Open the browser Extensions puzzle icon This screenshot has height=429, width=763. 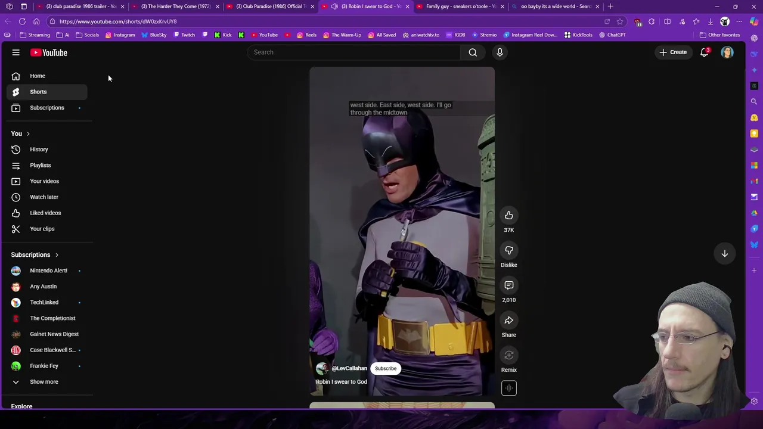click(x=652, y=22)
